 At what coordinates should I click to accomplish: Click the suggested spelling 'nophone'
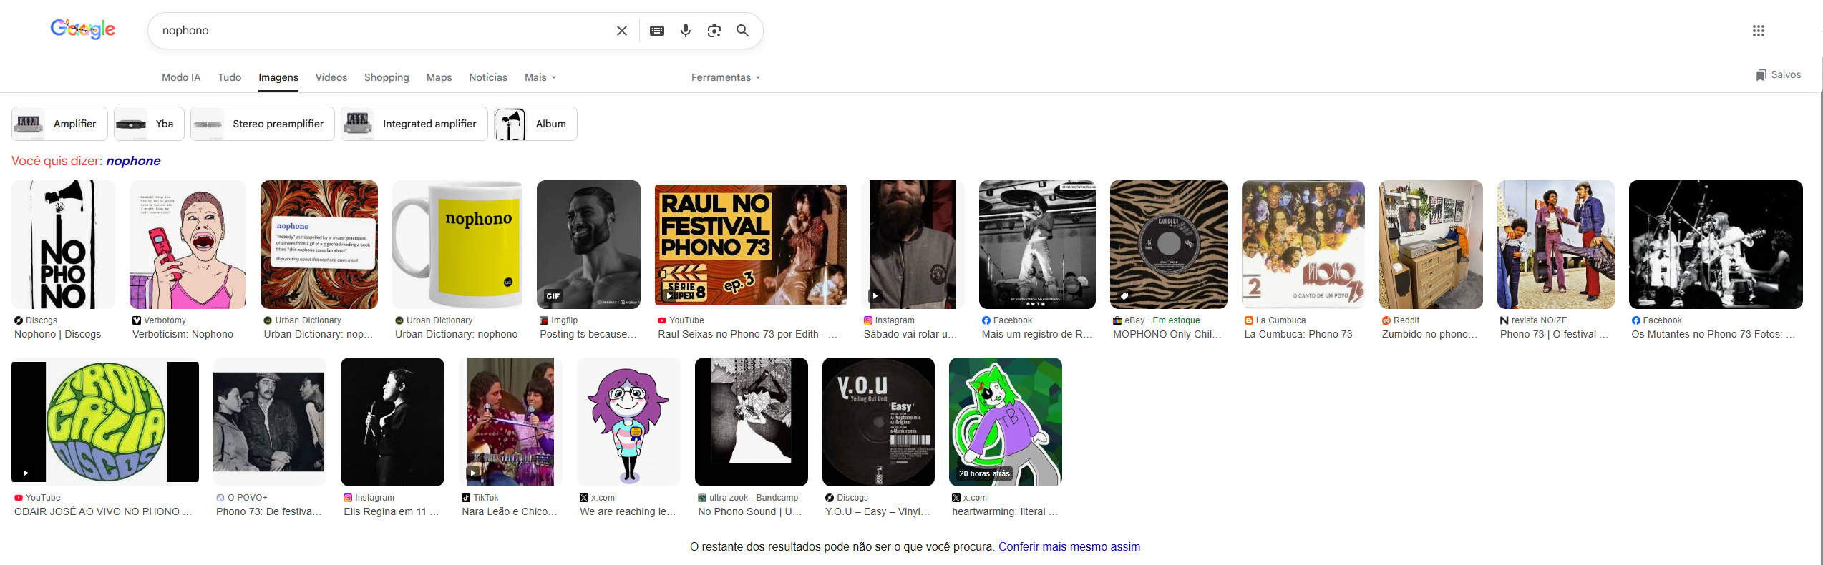point(133,161)
